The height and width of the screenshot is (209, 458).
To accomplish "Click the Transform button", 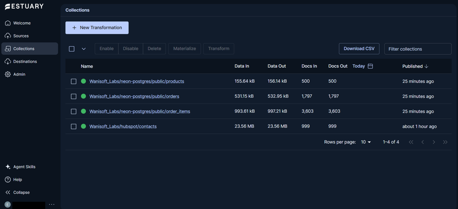I will (219, 49).
